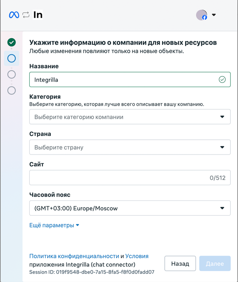The height and width of the screenshot is (282, 238).
Task: Select the active second step circle
Action: [11, 58]
